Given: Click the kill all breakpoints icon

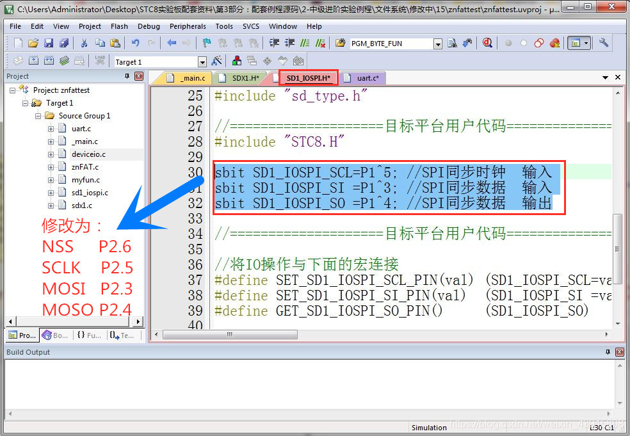Looking at the screenshot, I should coord(554,43).
